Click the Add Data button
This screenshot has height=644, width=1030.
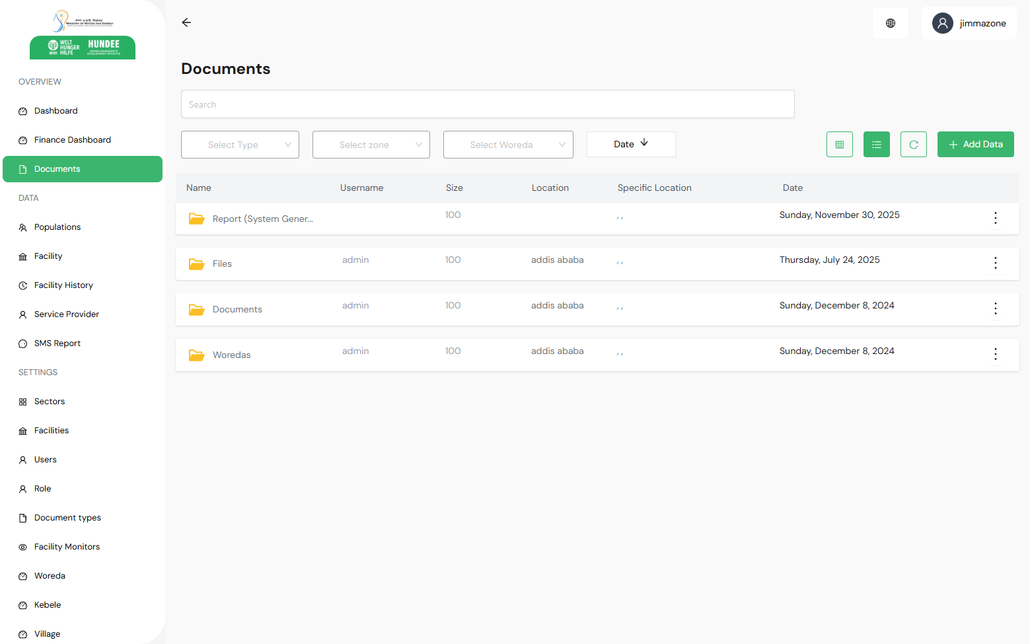975,144
